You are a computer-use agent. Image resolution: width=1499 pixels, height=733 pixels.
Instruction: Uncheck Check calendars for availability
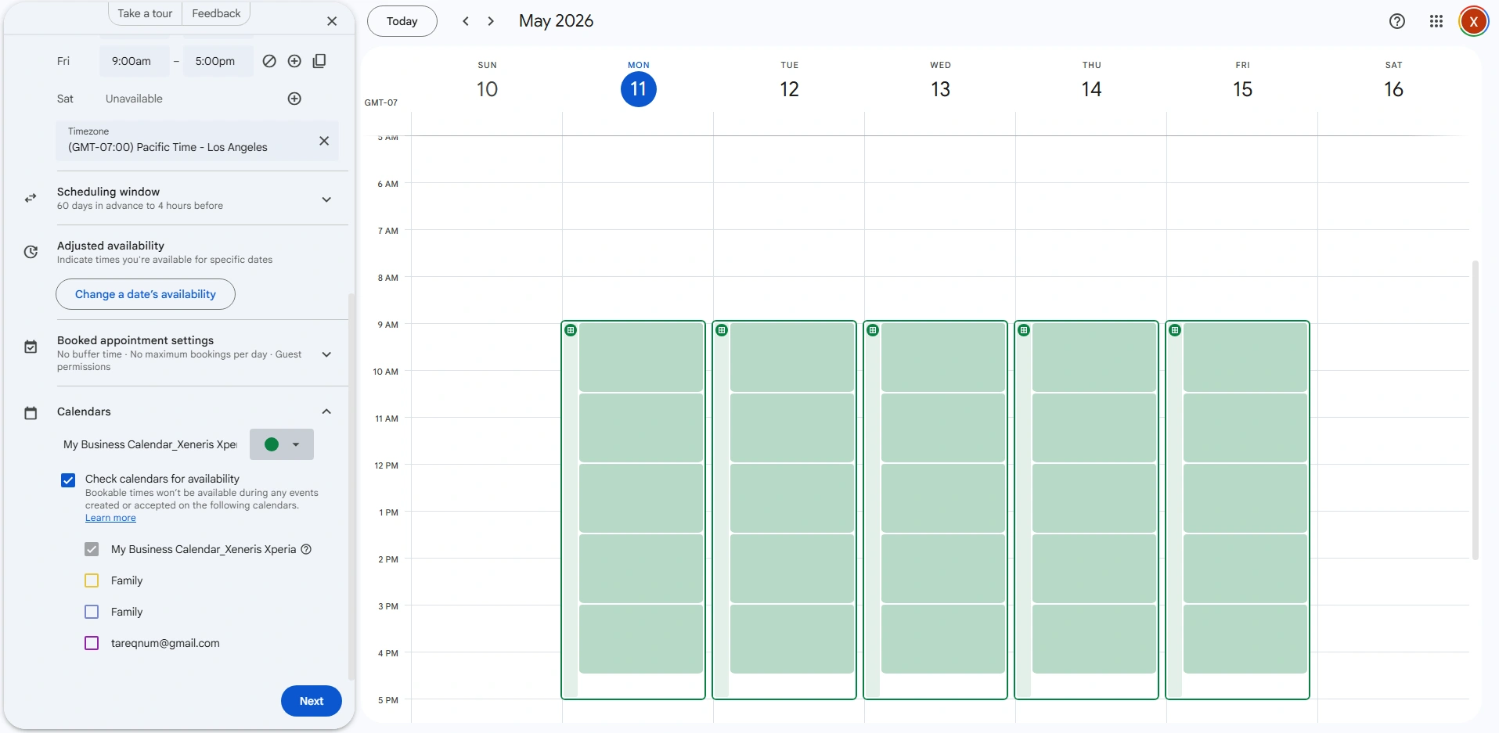coord(68,480)
